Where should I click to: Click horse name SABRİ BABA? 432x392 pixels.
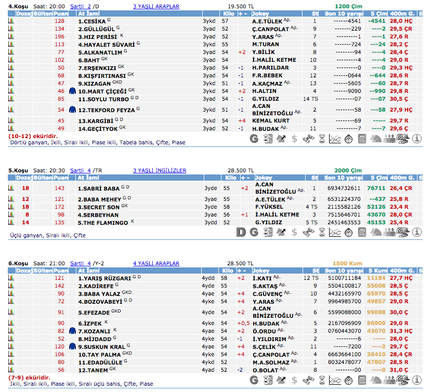coord(98,188)
